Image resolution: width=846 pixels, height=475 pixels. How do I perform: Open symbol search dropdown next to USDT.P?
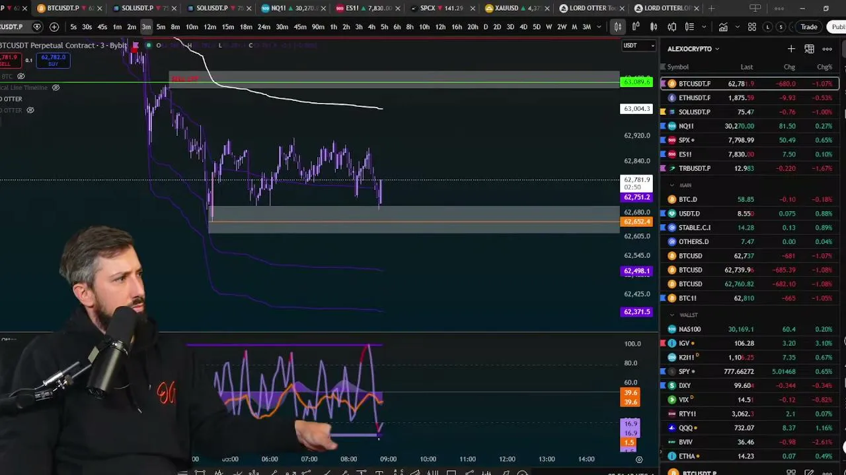click(37, 27)
